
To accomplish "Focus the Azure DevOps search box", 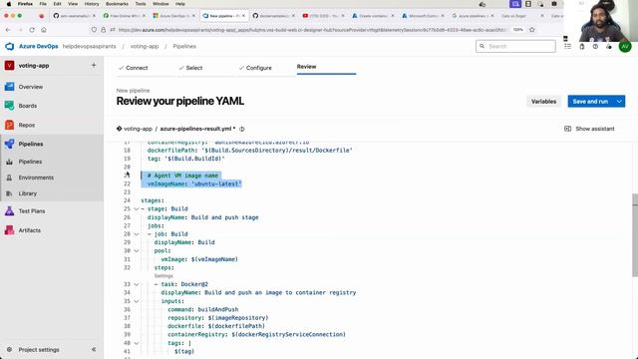I will pyautogui.click(x=515, y=47).
